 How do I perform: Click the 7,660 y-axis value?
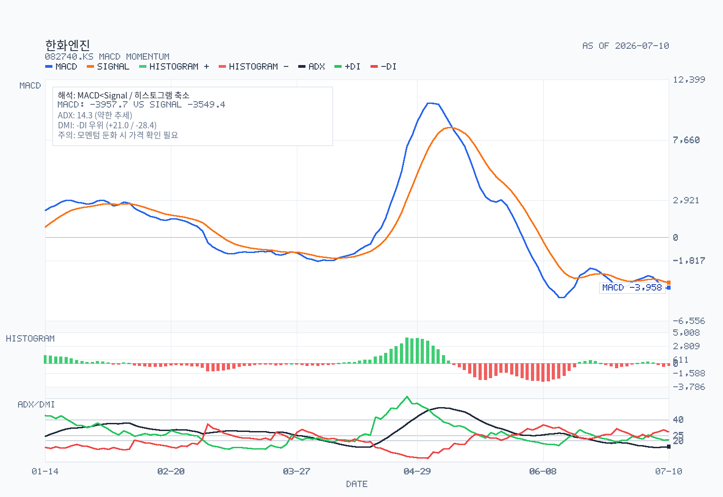click(x=686, y=140)
